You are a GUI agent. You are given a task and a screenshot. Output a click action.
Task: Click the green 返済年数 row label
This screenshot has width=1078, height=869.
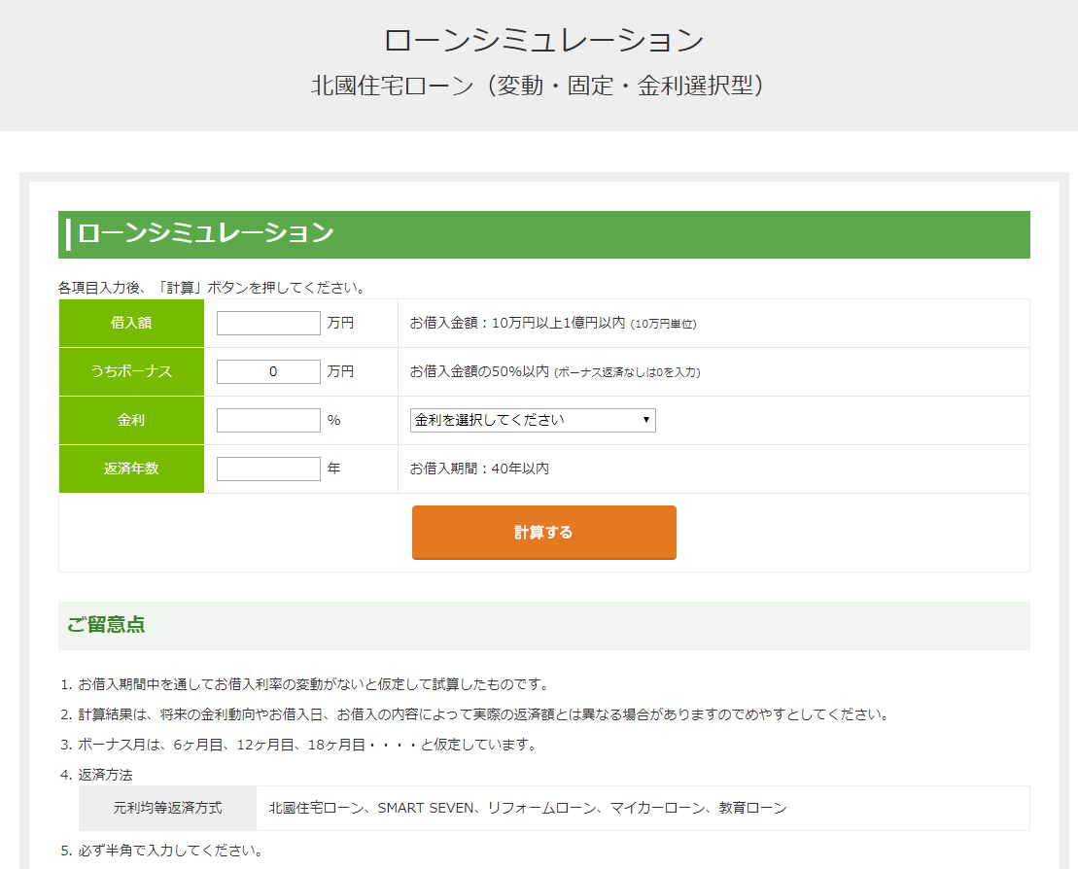[131, 469]
